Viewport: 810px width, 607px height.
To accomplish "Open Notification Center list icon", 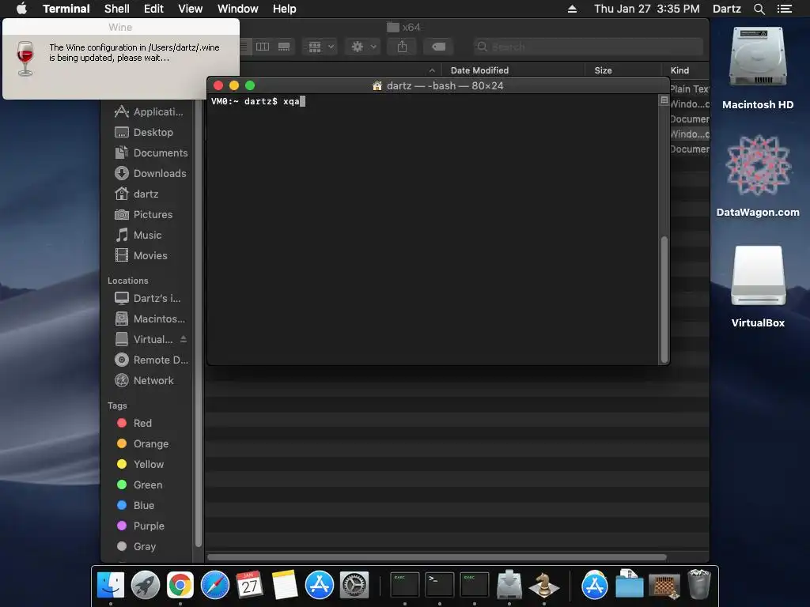I will (x=785, y=9).
